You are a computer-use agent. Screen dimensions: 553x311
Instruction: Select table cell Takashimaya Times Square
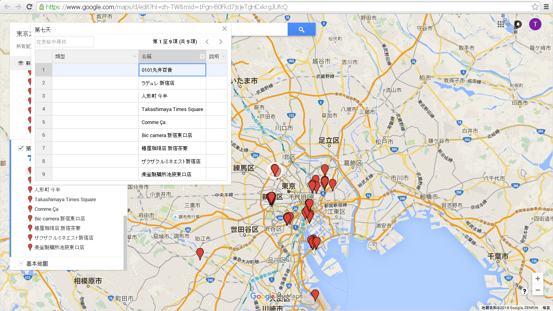click(172, 109)
